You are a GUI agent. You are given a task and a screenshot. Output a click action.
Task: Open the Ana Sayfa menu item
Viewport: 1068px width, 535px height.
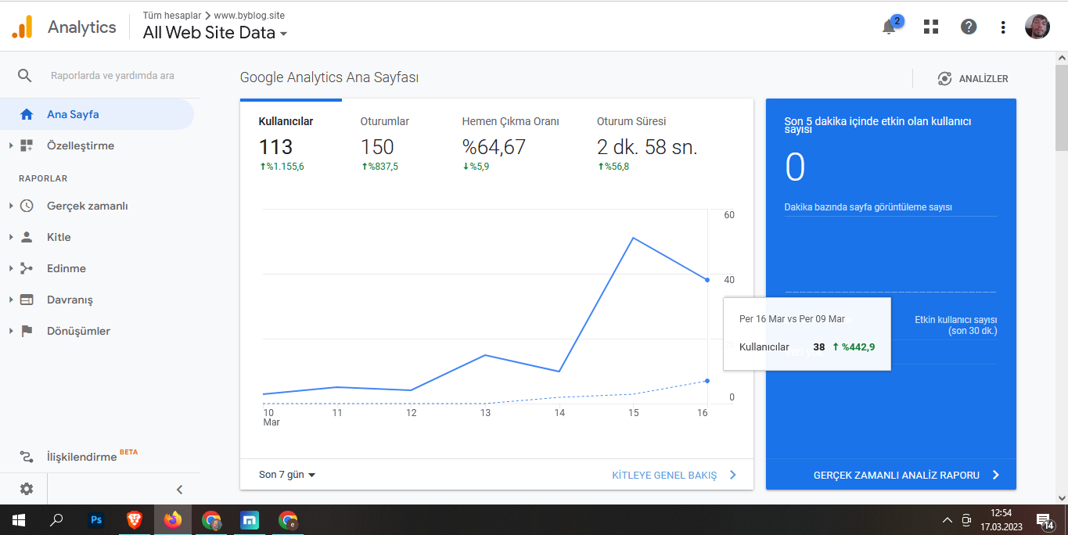pyautogui.click(x=97, y=114)
